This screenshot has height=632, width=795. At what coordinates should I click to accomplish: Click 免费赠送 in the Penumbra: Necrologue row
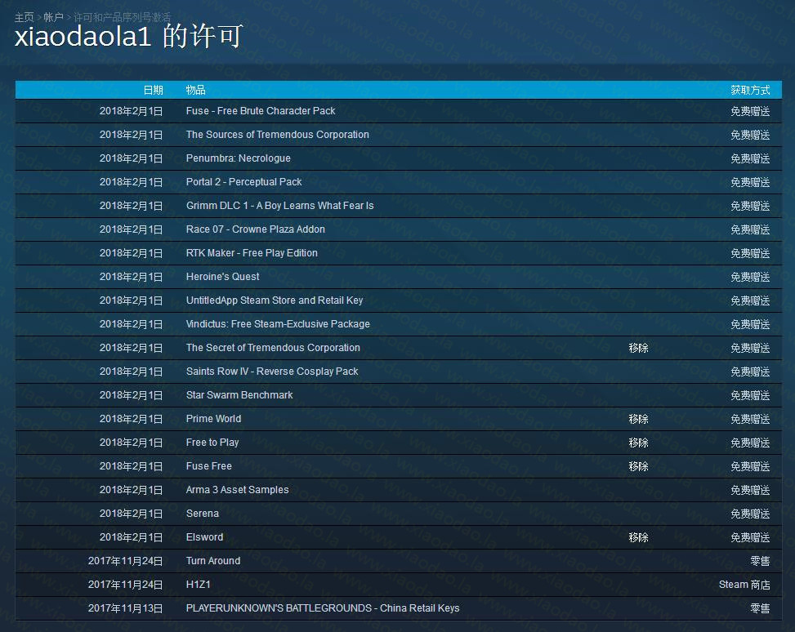[750, 158]
